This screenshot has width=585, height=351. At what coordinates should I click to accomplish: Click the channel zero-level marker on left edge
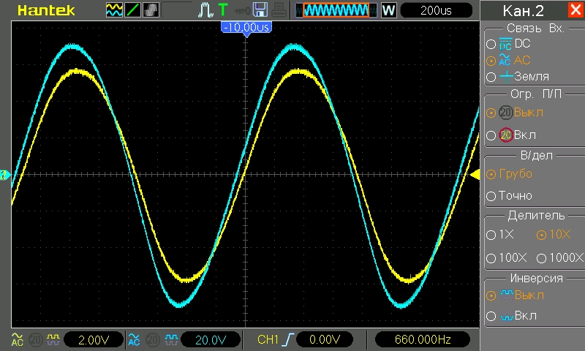point(4,175)
